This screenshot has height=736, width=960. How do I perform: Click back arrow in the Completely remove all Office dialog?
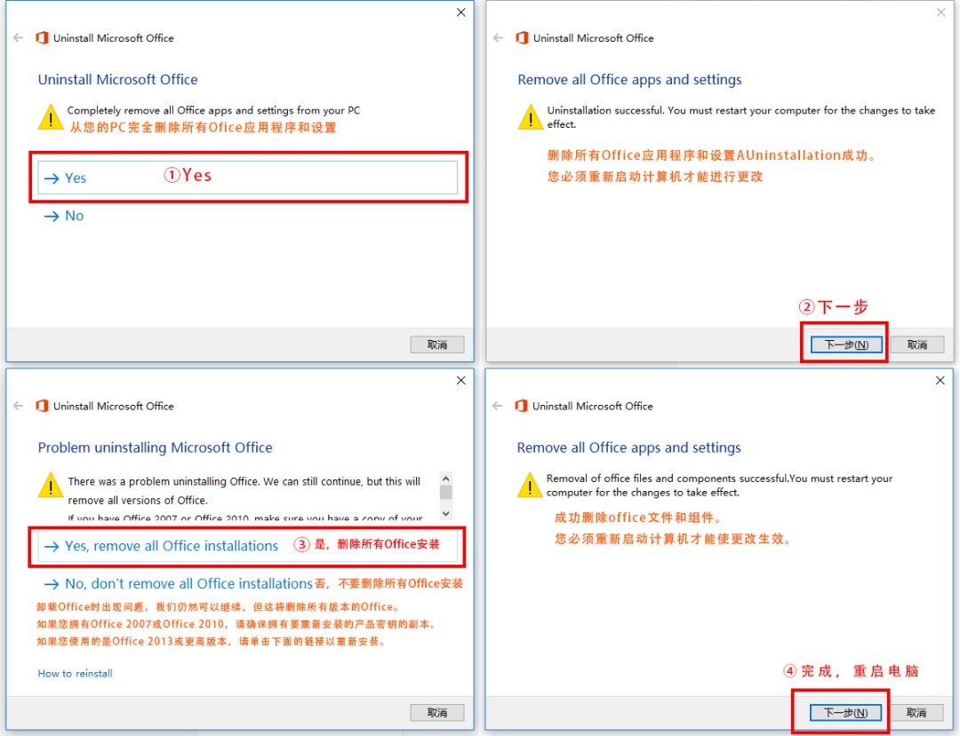[19, 38]
